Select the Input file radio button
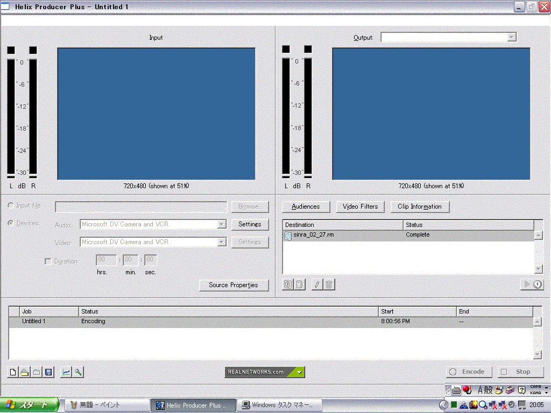 pos(11,205)
